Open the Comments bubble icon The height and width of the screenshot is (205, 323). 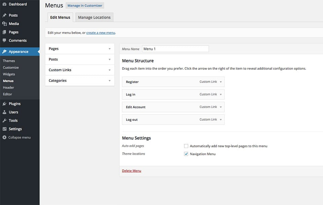click(x=4, y=41)
